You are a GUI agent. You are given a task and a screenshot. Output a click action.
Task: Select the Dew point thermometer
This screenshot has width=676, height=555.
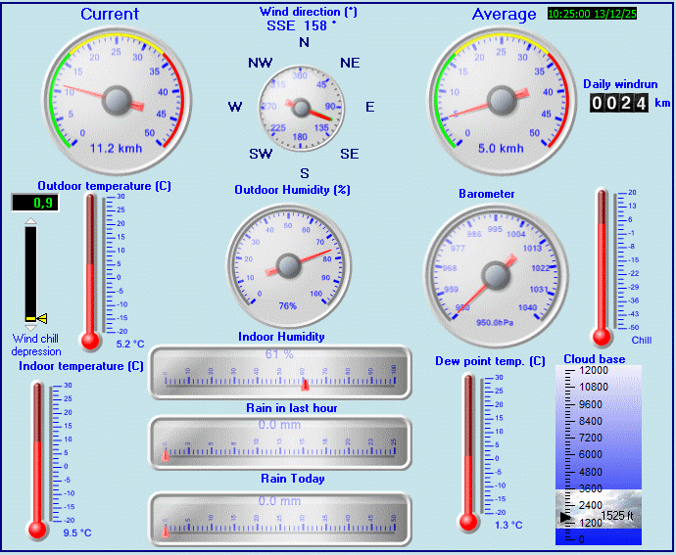point(468,451)
